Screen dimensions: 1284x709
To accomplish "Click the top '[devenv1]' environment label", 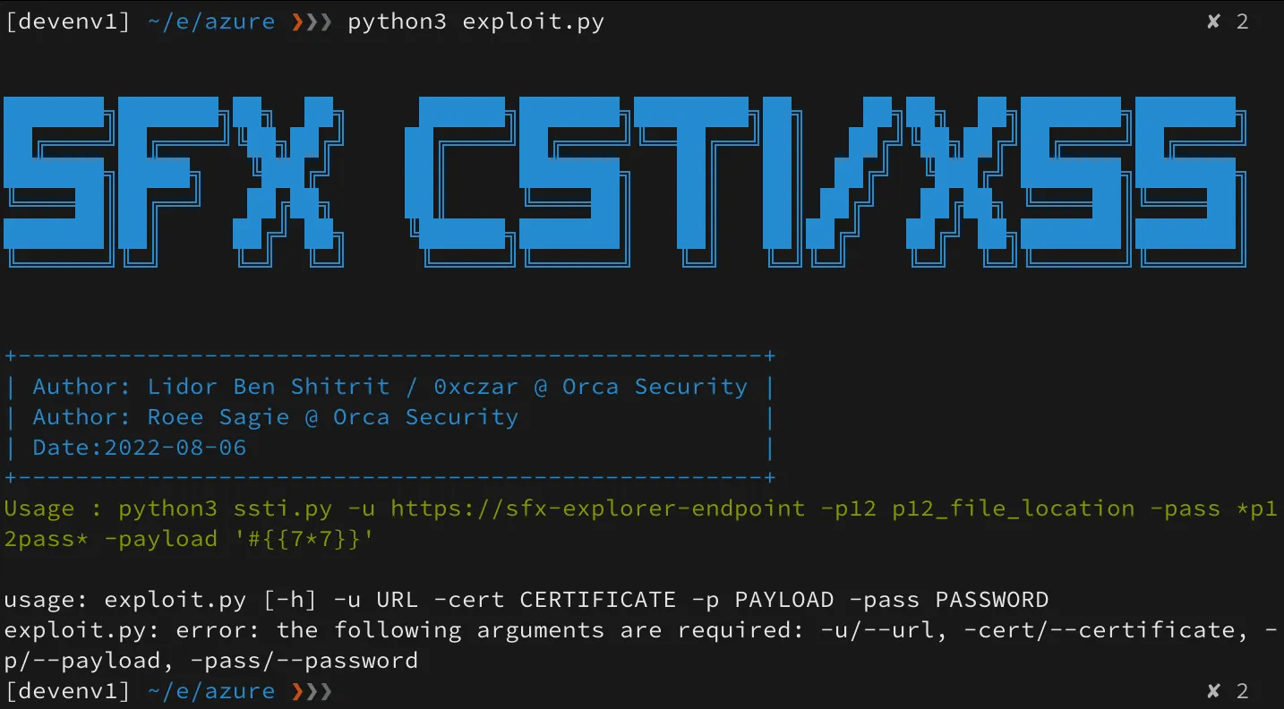I will pyautogui.click(x=68, y=22).
